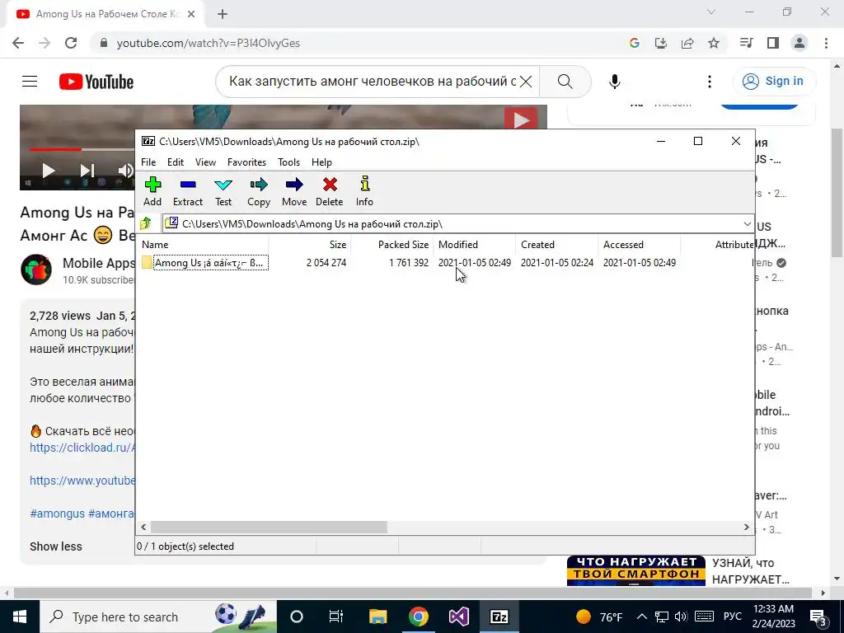The height and width of the screenshot is (633, 844).
Task: Show hidden system tray icons
Action: 641,617
